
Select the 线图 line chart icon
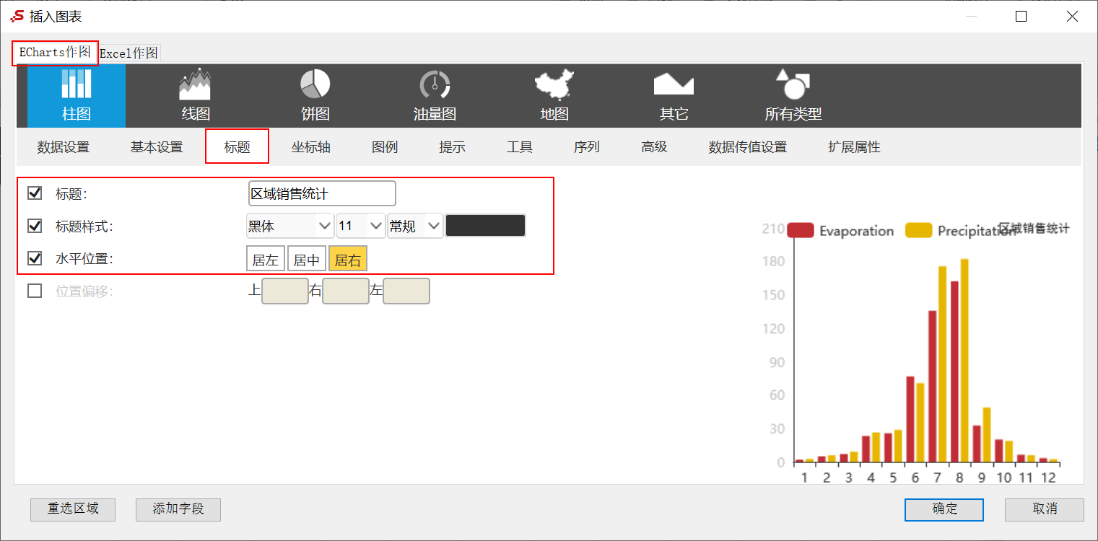[195, 95]
